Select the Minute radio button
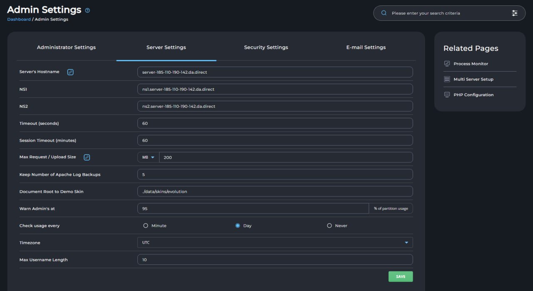The width and height of the screenshot is (533, 291). click(x=146, y=226)
